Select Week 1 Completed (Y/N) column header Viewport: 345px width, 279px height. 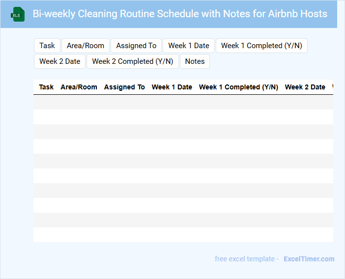click(x=238, y=87)
